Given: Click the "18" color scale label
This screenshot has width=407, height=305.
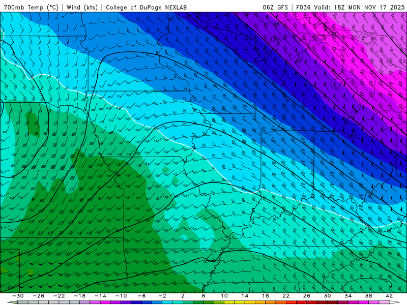Looking at the screenshot, I should point(266,296).
